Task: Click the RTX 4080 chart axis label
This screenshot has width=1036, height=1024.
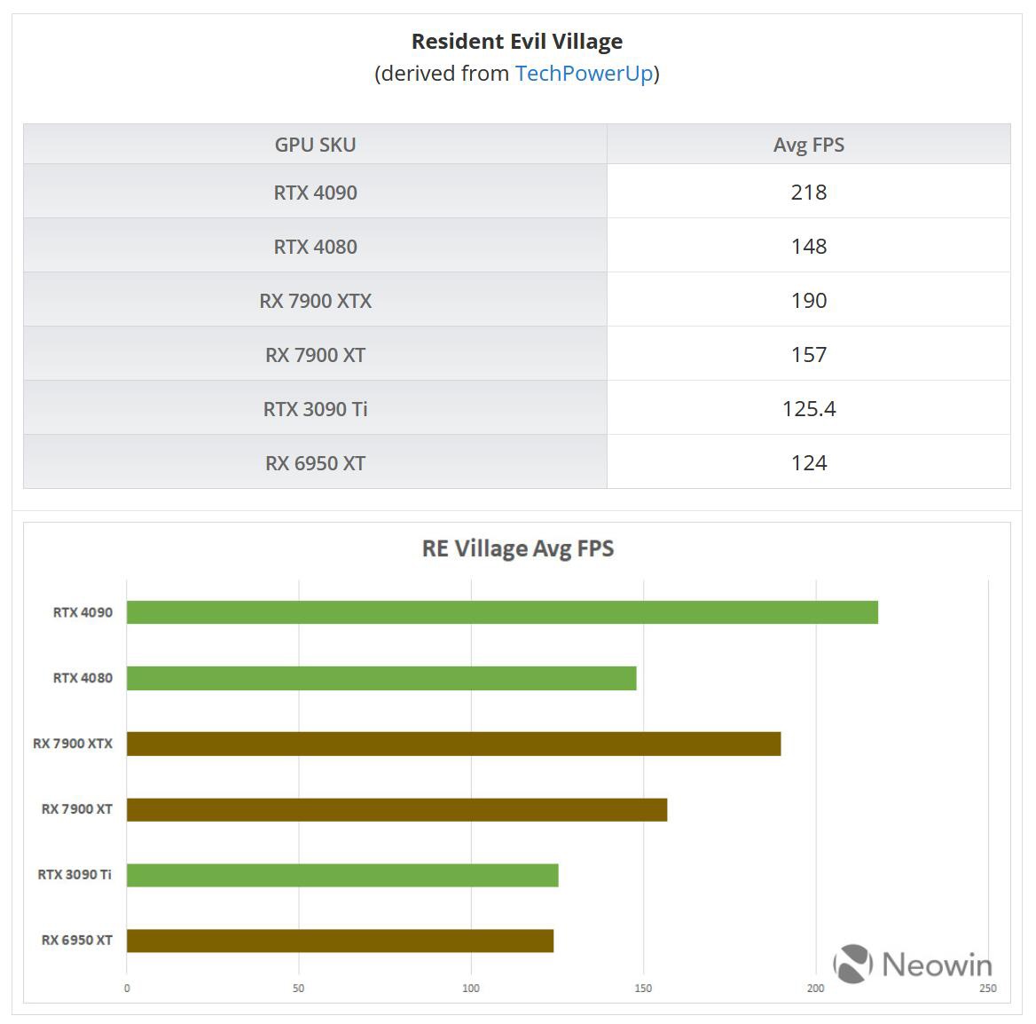Action: 82,678
